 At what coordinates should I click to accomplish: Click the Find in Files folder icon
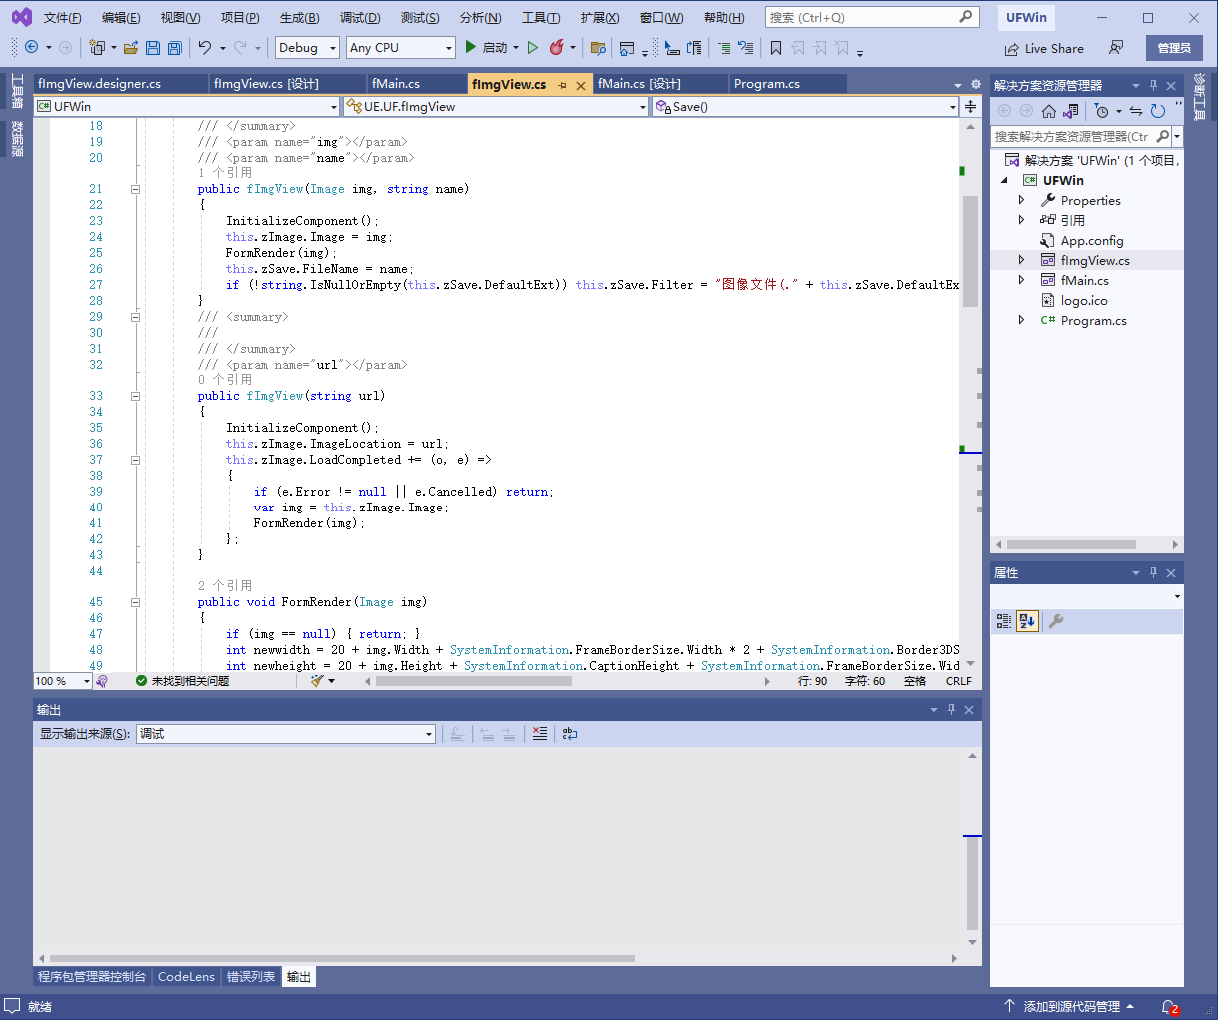[x=598, y=47]
